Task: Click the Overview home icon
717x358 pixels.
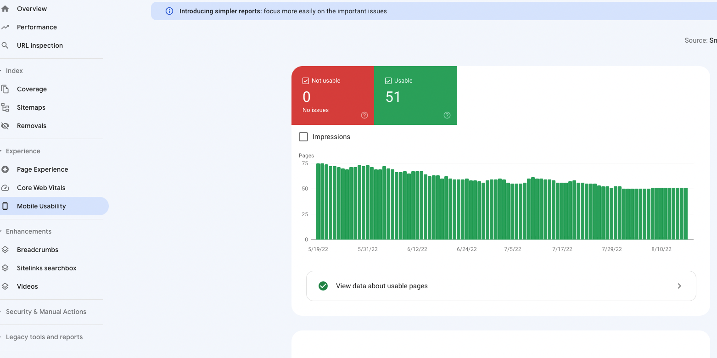Action: click(x=5, y=9)
